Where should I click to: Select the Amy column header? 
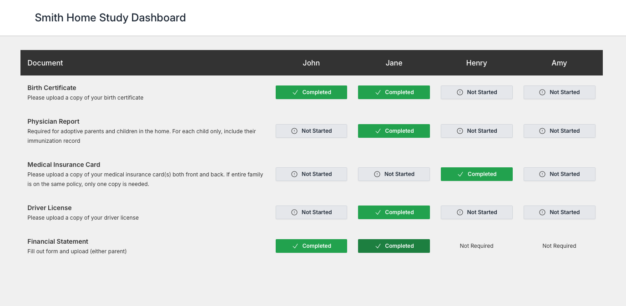tap(559, 63)
